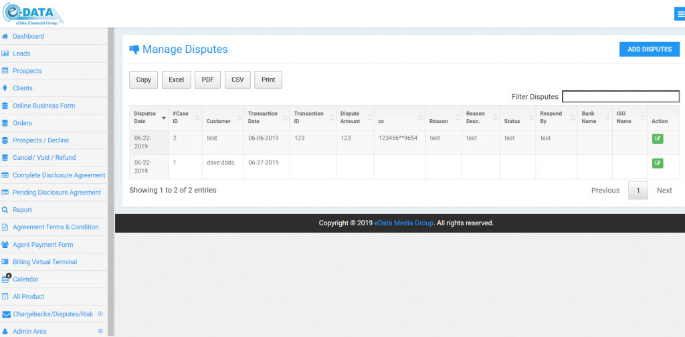Click the sidebar vertical scrollbar
685x337 pixels.
(x=111, y=167)
